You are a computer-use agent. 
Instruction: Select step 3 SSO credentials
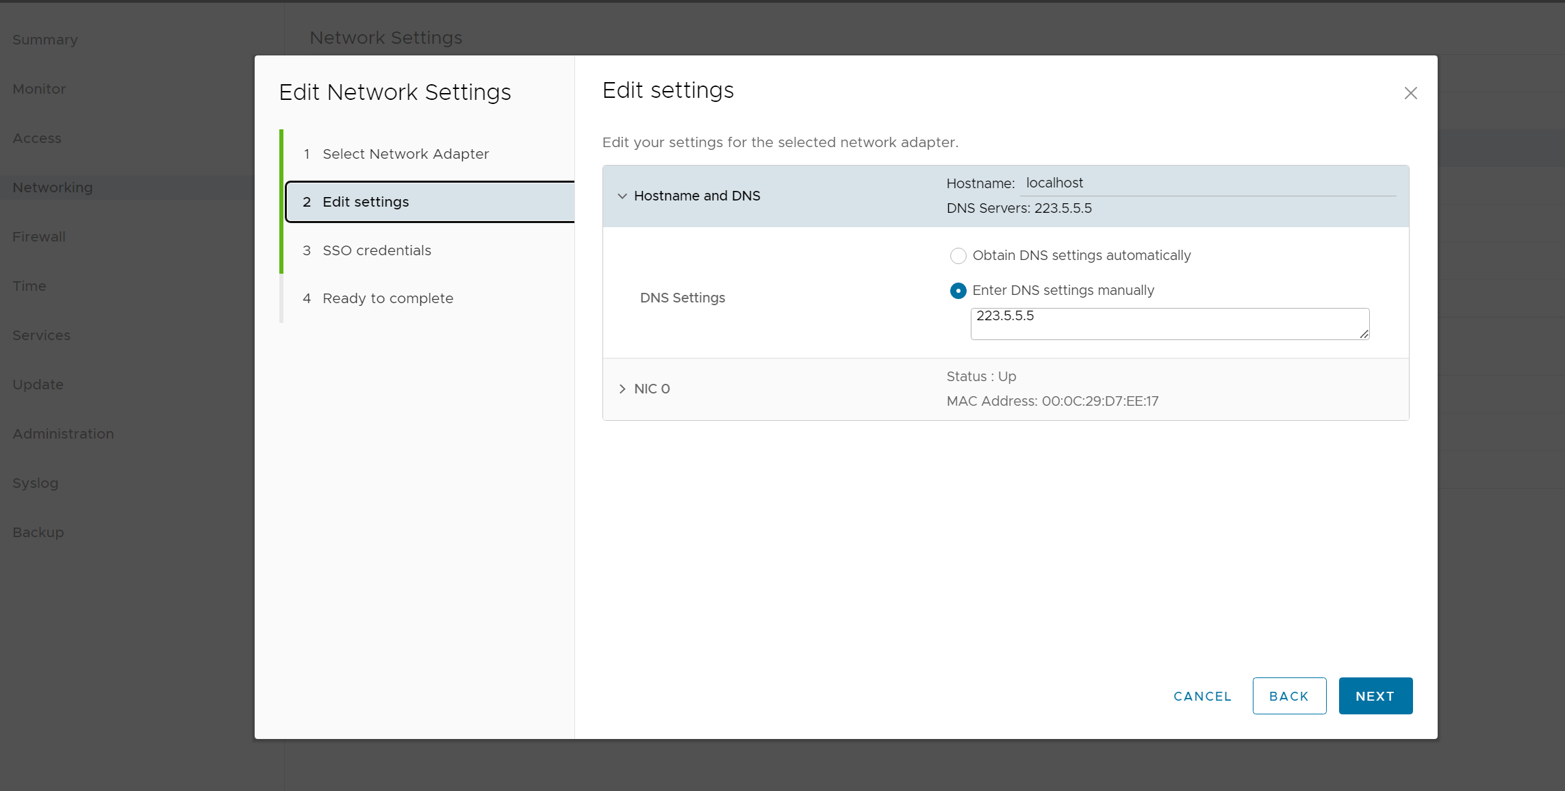click(x=377, y=249)
